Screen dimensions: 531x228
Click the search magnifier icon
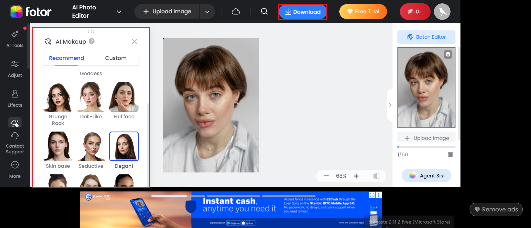(264, 11)
